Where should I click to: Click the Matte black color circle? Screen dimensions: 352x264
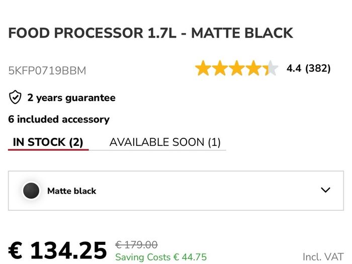pos(31,191)
